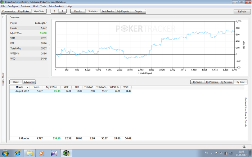Click player name 'baddog417' in Overview

coord(41,23)
